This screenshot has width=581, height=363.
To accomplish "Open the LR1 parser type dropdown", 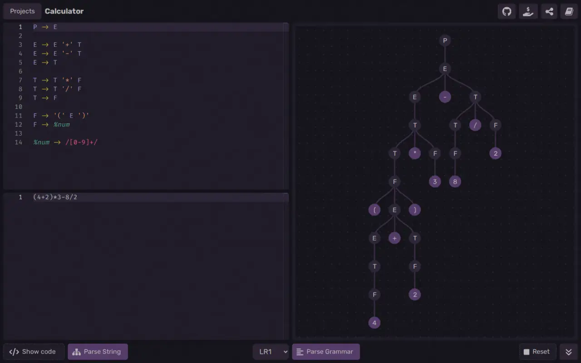I will coord(271,352).
